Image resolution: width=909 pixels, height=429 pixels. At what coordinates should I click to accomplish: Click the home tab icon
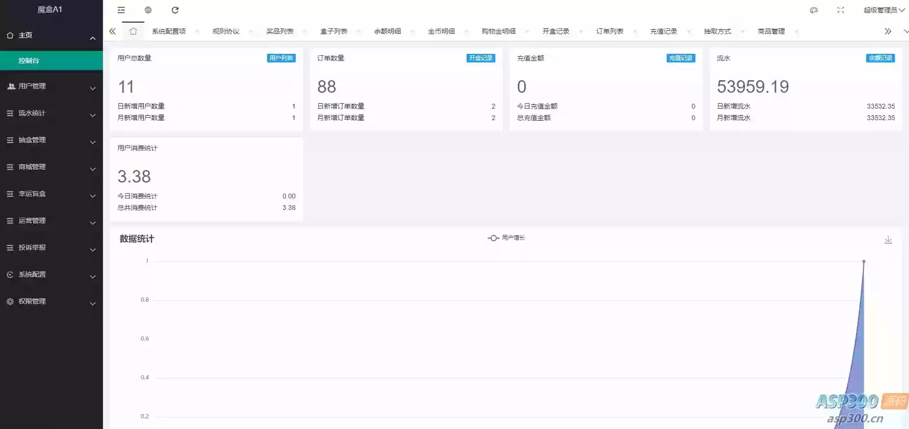point(133,31)
